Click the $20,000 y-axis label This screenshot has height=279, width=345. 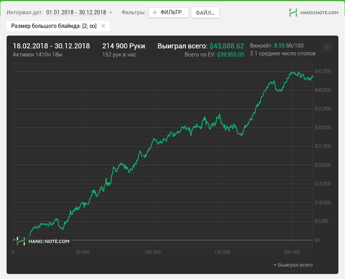pyautogui.click(x=322, y=165)
